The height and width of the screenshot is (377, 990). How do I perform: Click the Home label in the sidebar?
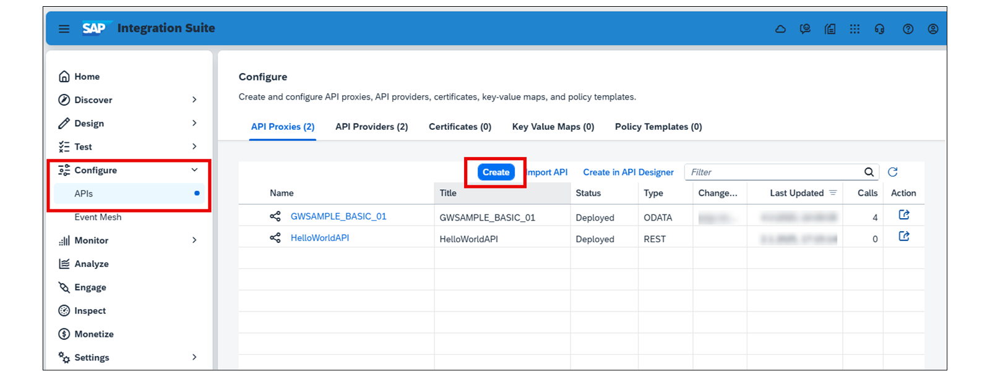[x=87, y=77]
